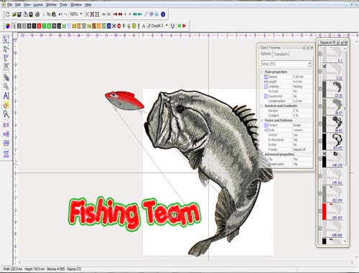The width and height of the screenshot is (359, 273).
Task: Open the Depth 3 dropdown
Action: [167, 26]
